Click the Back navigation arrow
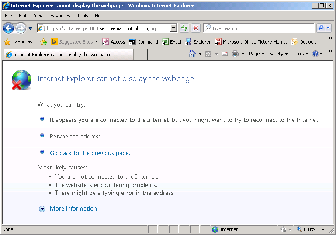 8,28
